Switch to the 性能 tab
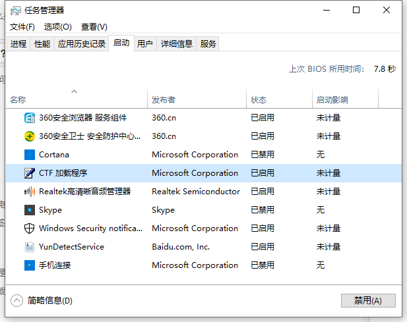Viewport: 407px width, 322px height. (x=42, y=44)
